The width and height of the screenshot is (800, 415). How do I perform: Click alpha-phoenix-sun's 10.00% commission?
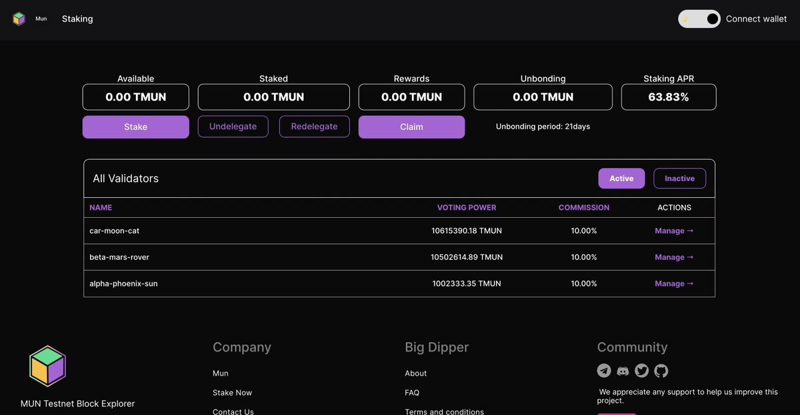584,284
